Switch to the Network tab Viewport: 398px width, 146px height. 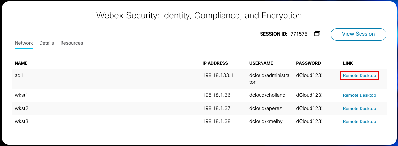click(24, 43)
